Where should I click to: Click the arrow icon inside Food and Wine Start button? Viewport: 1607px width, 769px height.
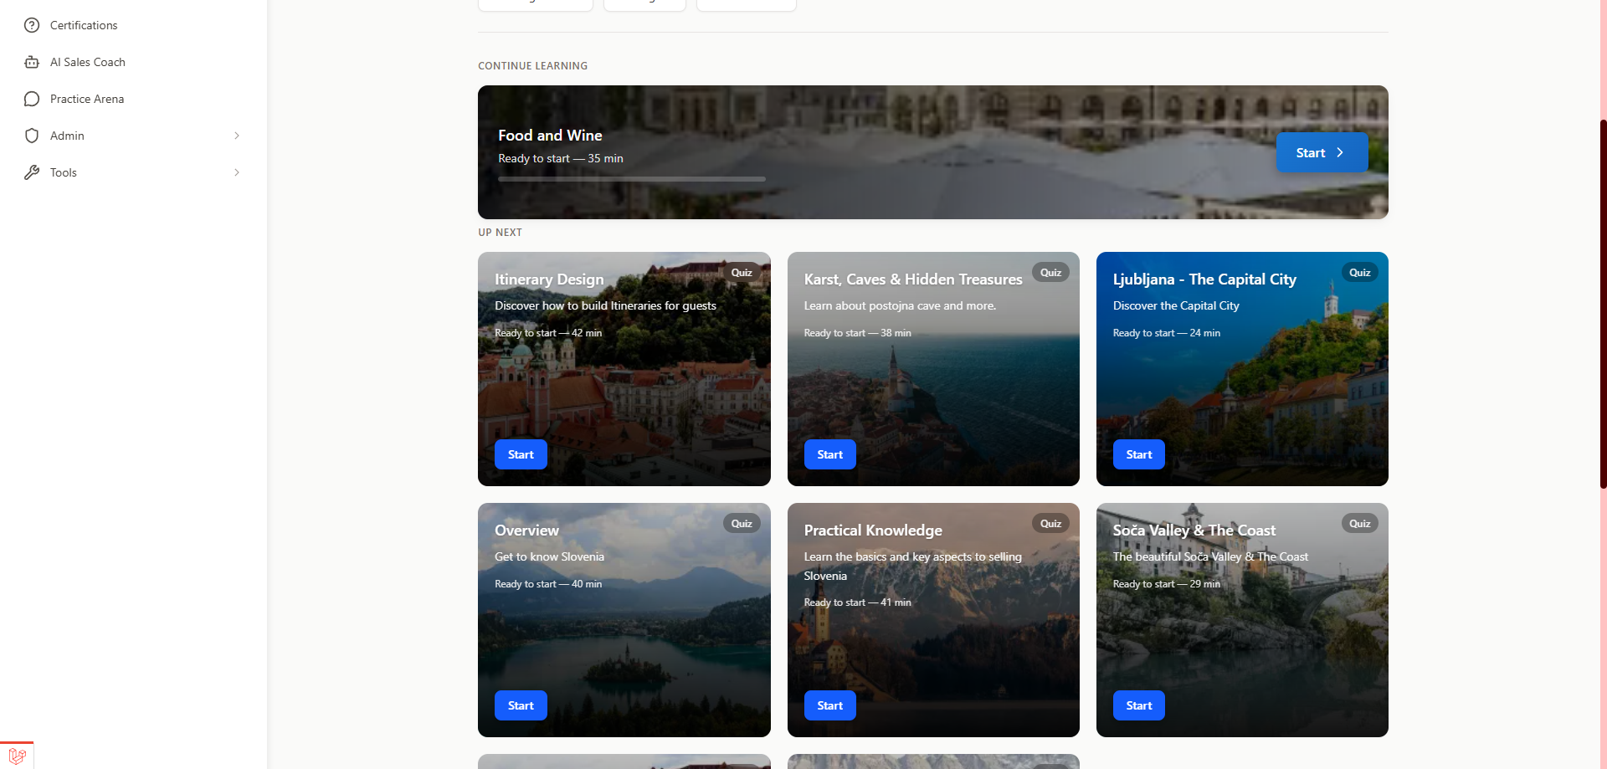pos(1339,152)
